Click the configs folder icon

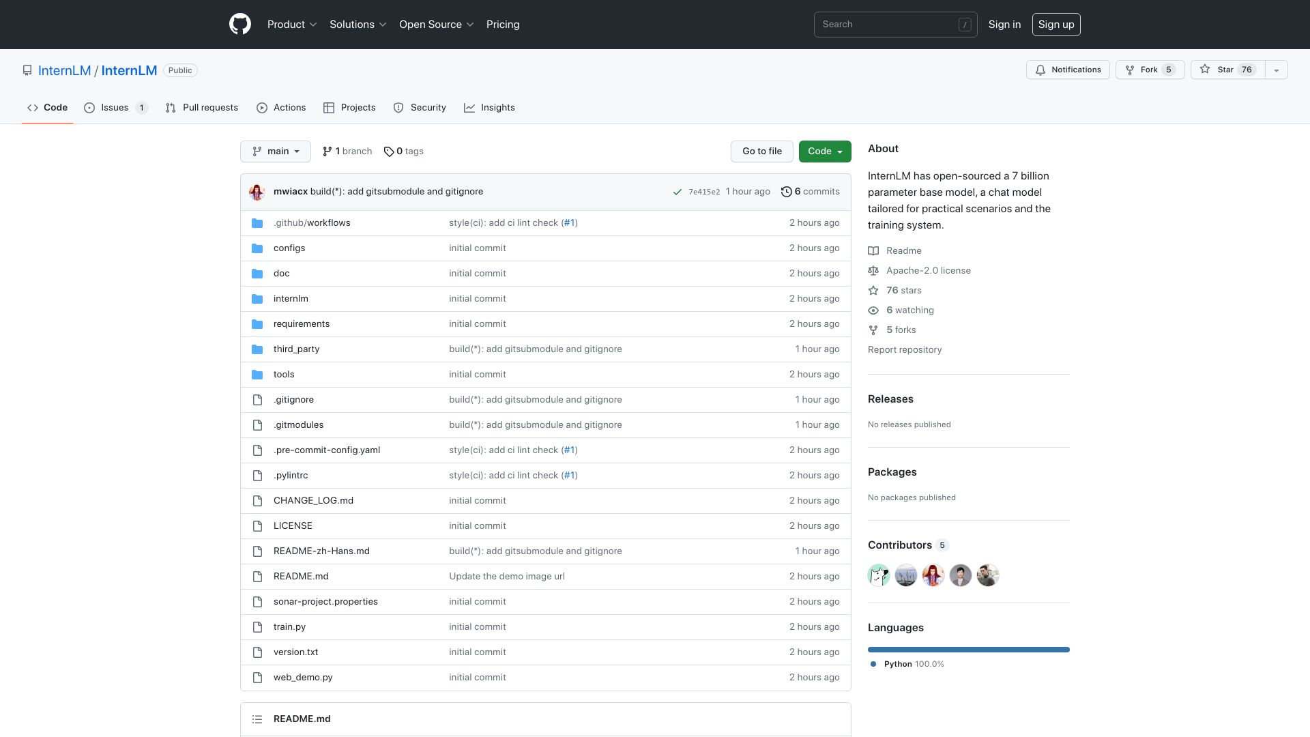(257, 248)
